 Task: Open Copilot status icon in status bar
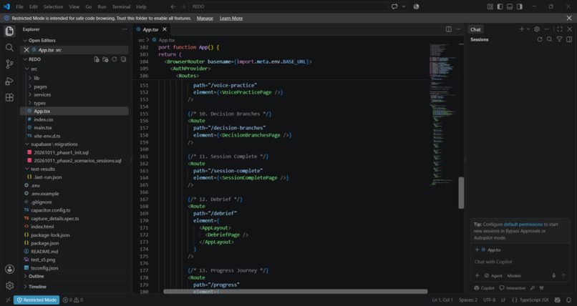[x=558, y=300]
